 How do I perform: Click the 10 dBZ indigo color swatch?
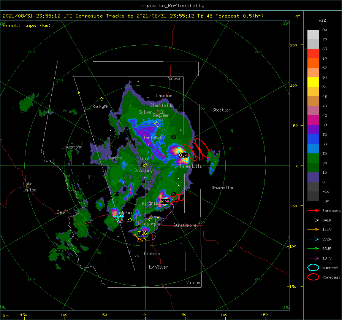pyautogui.click(x=313, y=177)
